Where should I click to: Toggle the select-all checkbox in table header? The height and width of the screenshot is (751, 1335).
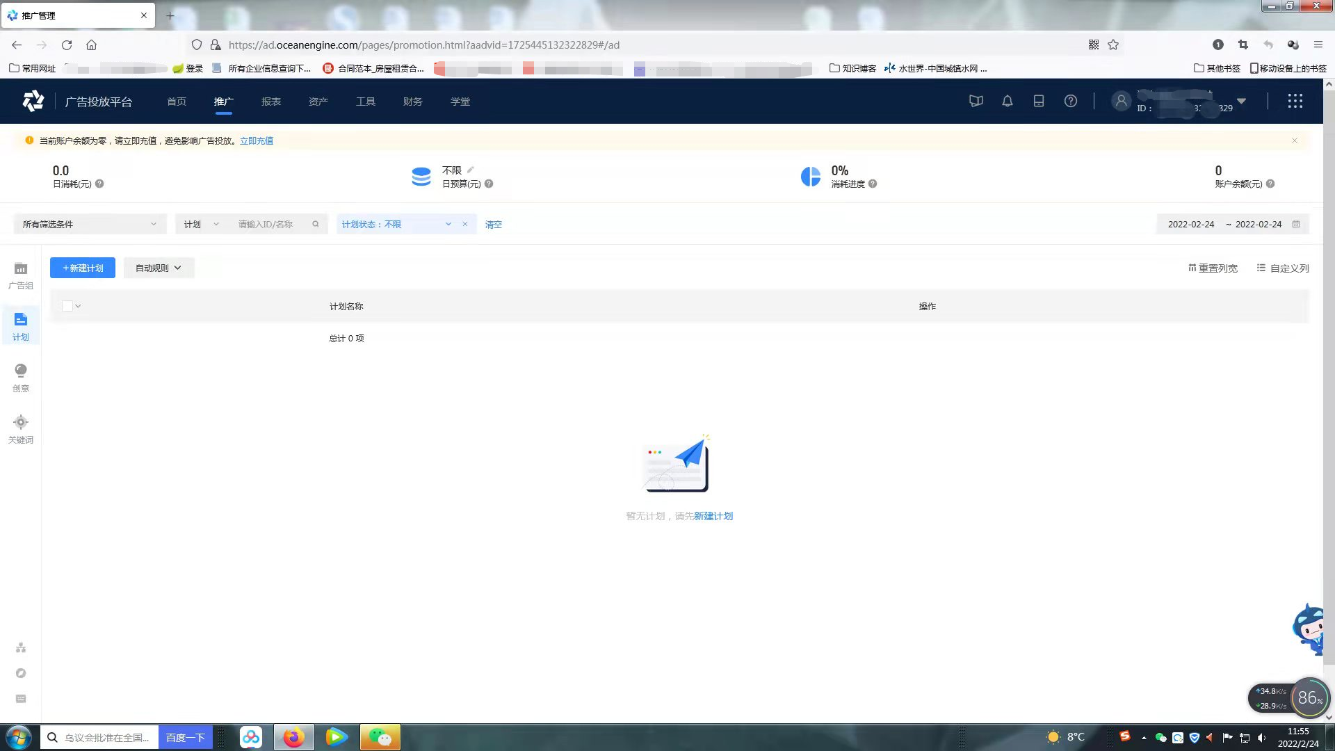click(67, 306)
